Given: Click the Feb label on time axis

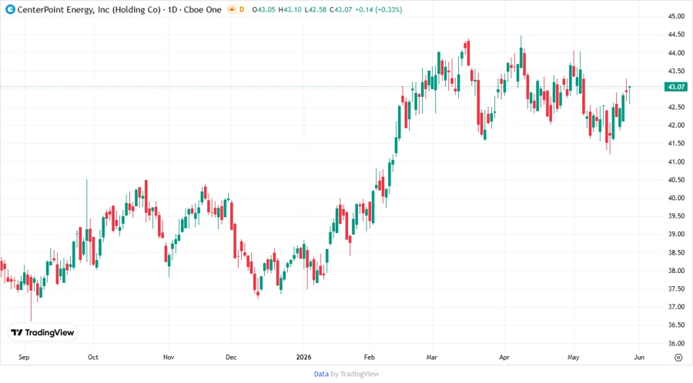Looking at the screenshot, I should coord(369,358).
